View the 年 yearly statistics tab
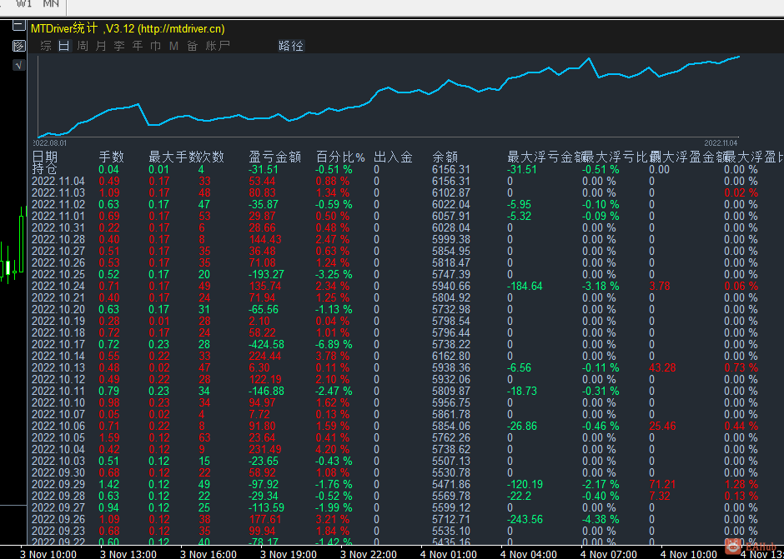This screenshot has width=784, height=559. click(x=138, y=46)
